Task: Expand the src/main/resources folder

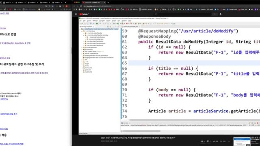Action: click(82, 47)
